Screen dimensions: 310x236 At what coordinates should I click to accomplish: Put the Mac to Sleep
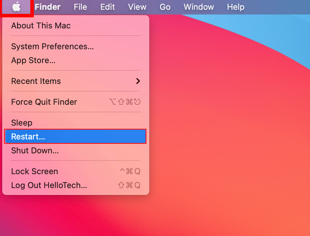pyautogui.click(x=22, y=123)
